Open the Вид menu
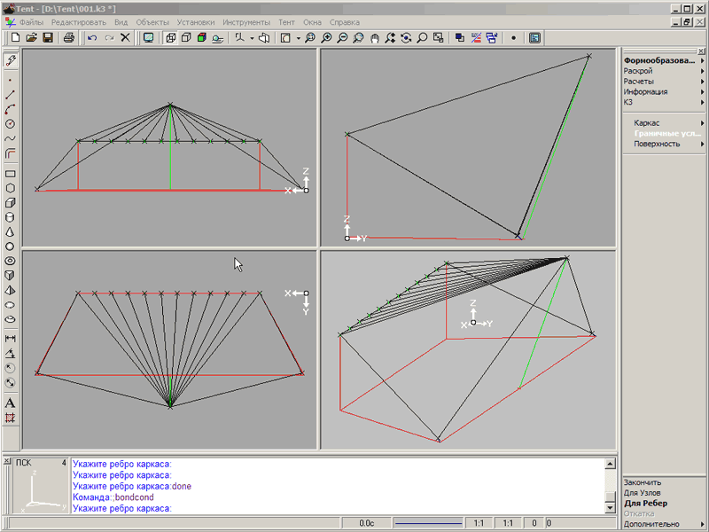The image size is (709, 532). [x=121, y=22]
